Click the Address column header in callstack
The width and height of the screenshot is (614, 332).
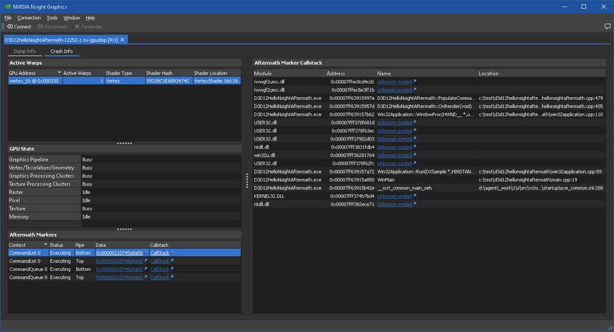pos(350,73)
